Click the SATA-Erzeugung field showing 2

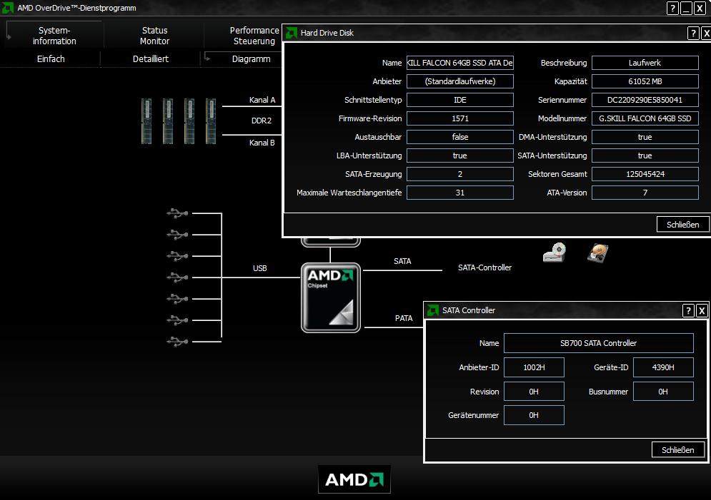(459, 174)
